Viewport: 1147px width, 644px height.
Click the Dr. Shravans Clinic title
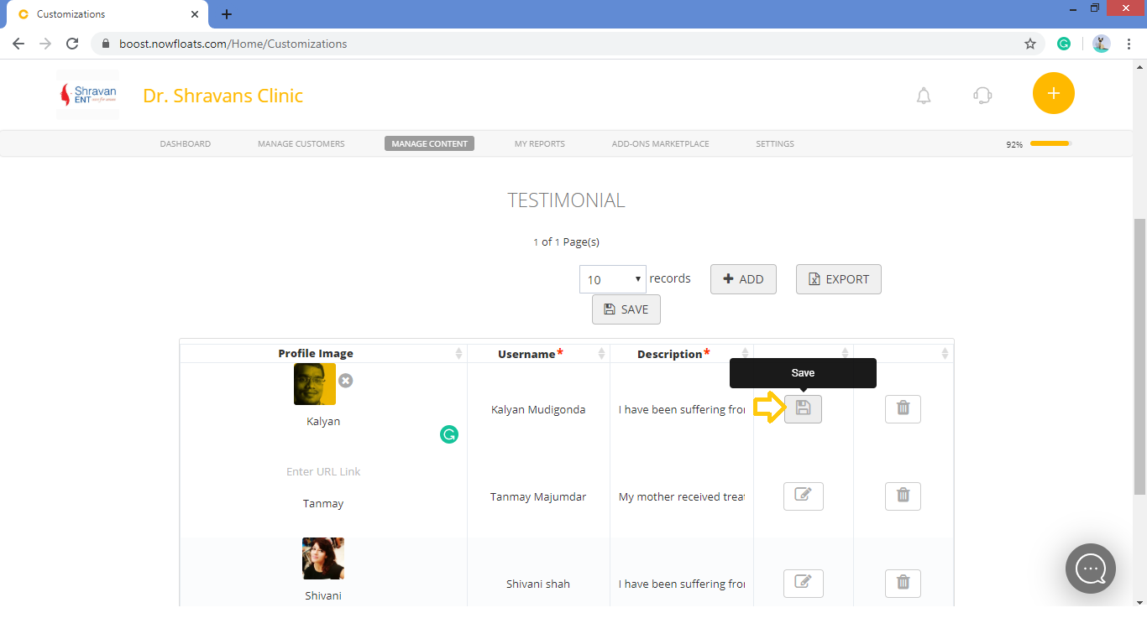click(x=223, y=96)
